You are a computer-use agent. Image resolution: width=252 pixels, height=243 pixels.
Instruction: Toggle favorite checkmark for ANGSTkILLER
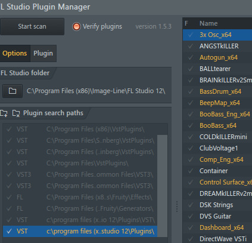pyautogui.click(x=191, y=46)
